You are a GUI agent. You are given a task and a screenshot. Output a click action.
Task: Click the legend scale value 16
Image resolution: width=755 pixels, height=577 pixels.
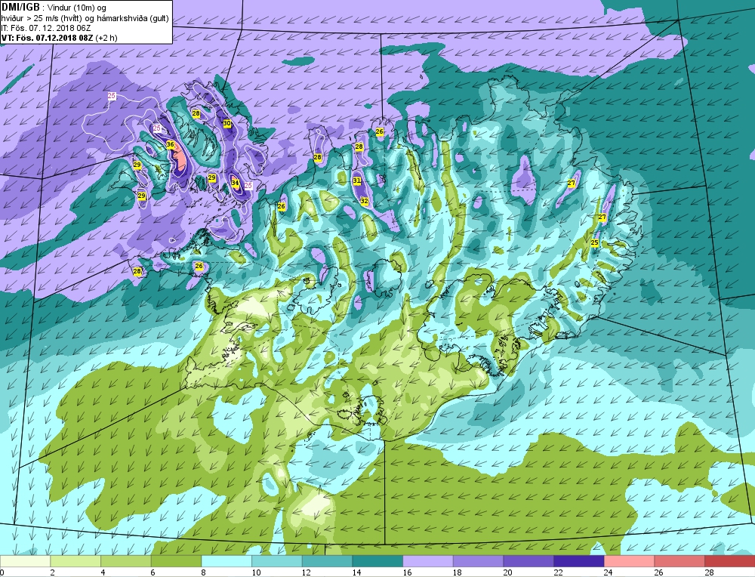point(408,572)
